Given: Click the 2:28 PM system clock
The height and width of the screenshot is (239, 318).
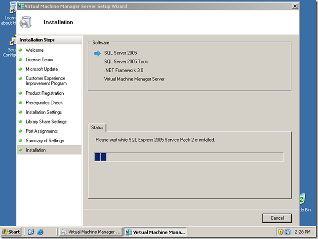Looking at the screenshot, I should pyautogui.click(x=302, y=232).
